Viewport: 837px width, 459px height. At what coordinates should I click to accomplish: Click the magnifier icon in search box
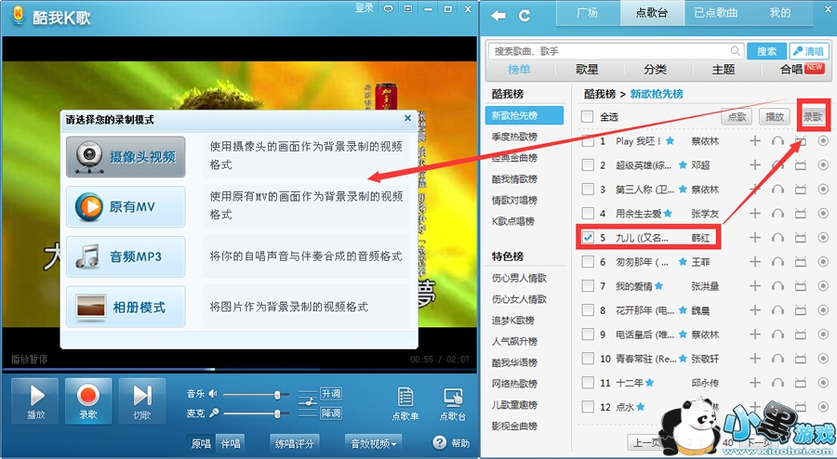tap(735, 51)
